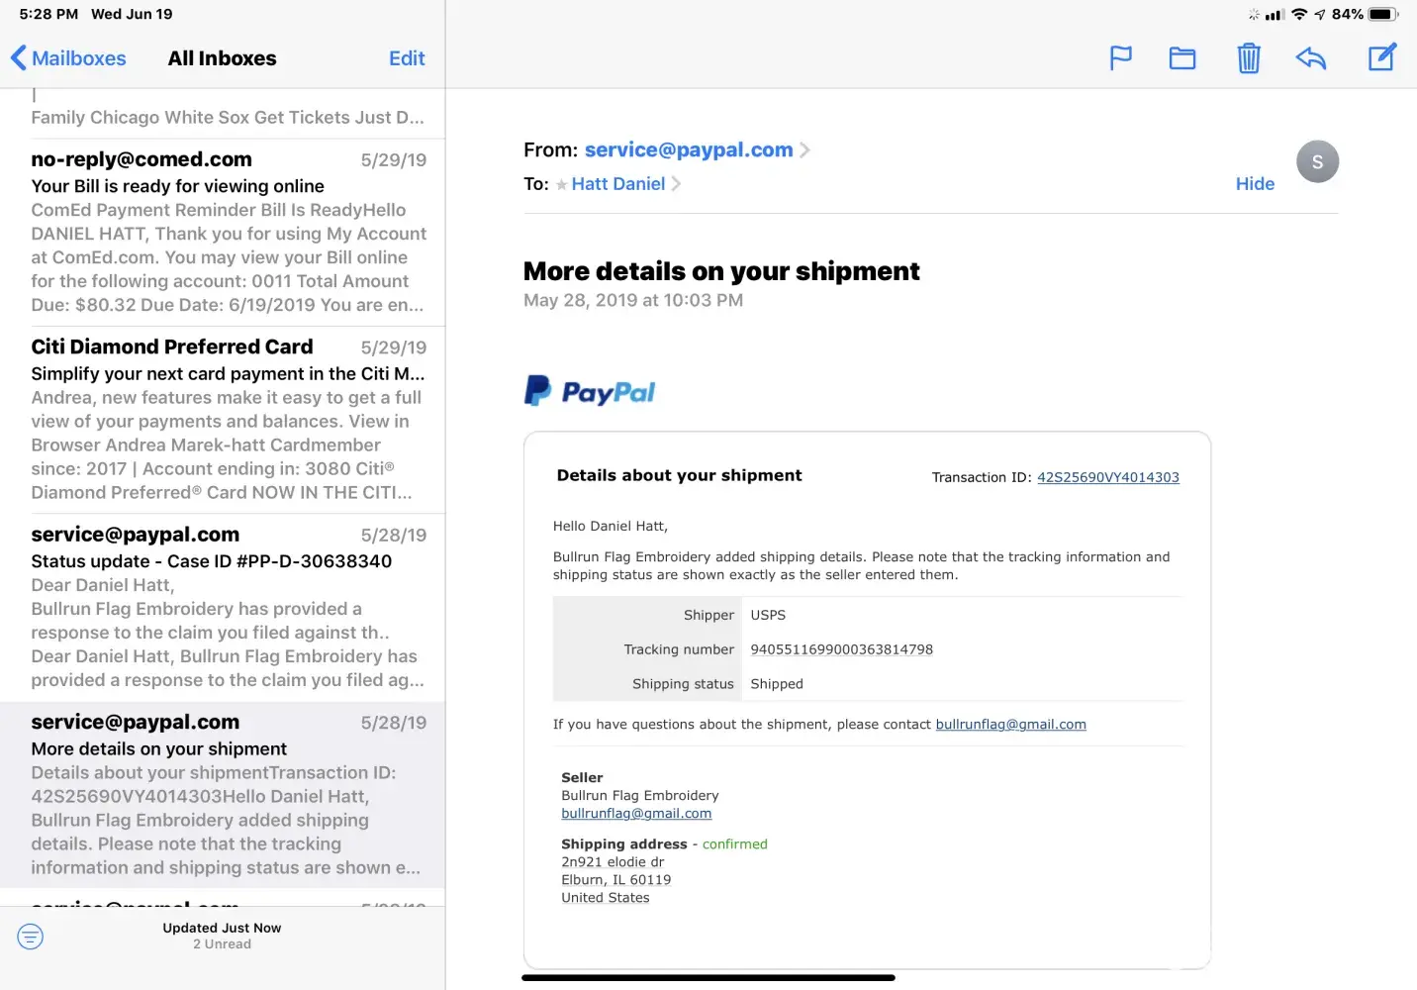Screen dimensions: 1417x990
Task: Tap the Shipper value USPS
Action: (x=768, y=615)
